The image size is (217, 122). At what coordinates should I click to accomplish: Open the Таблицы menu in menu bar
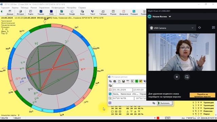coord(24,8)
